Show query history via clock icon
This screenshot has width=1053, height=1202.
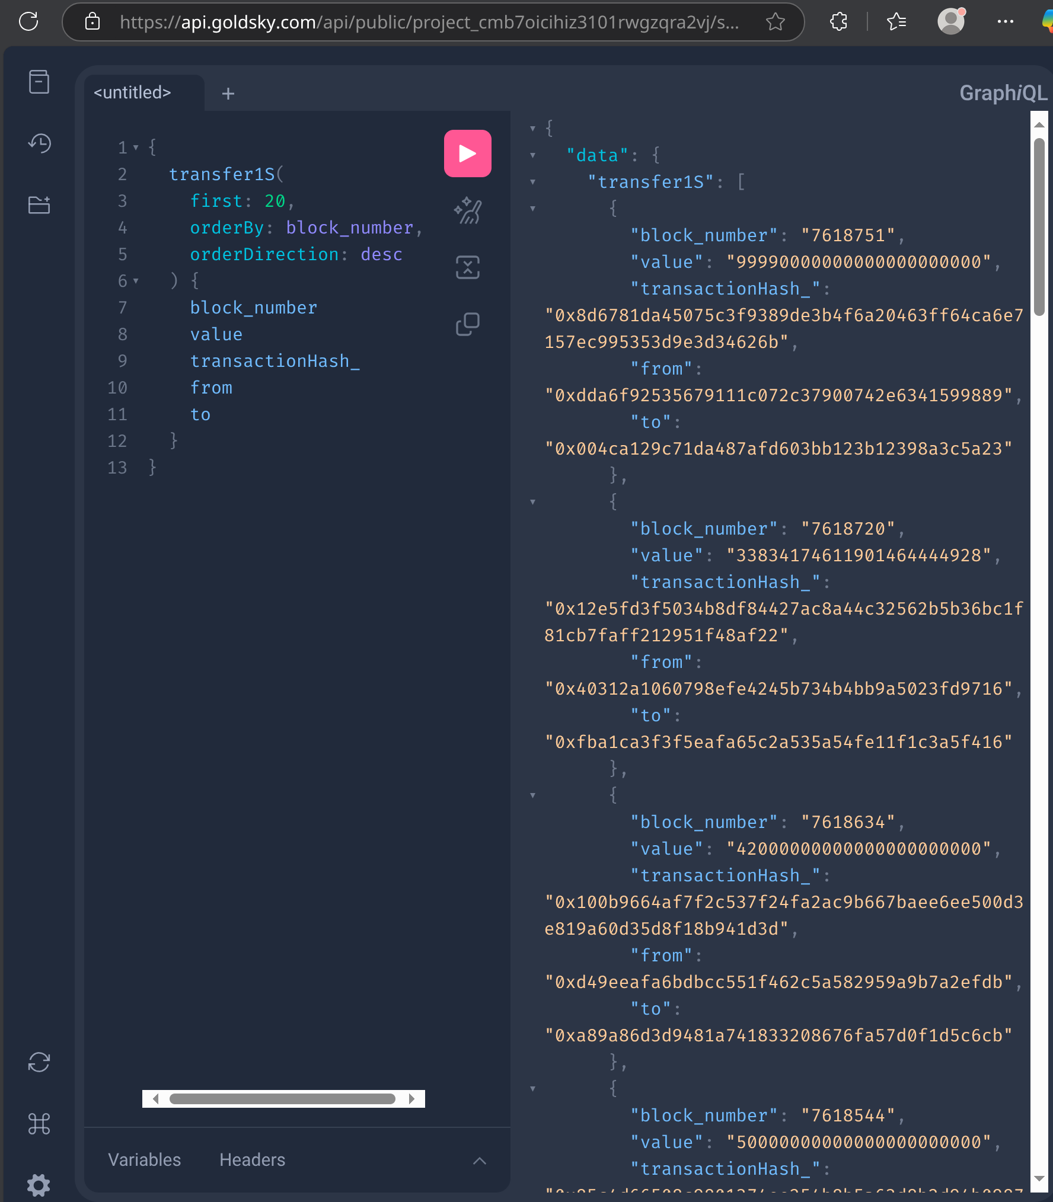point(39,144)
